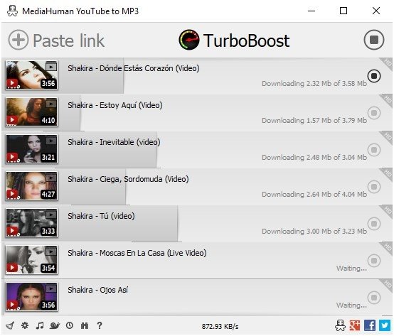The width and height of the screenshot is (394, 336).
Task: Stop all downloads with the top-right stop button
Action: pyautogui.click(x=374, y=40)
